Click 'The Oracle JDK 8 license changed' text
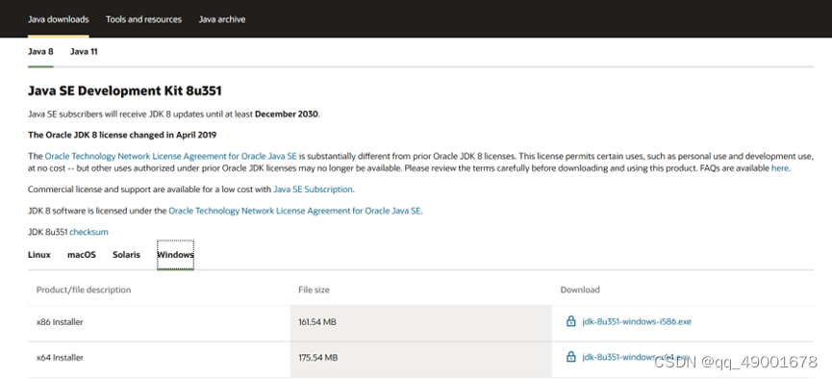 [122, 135]
